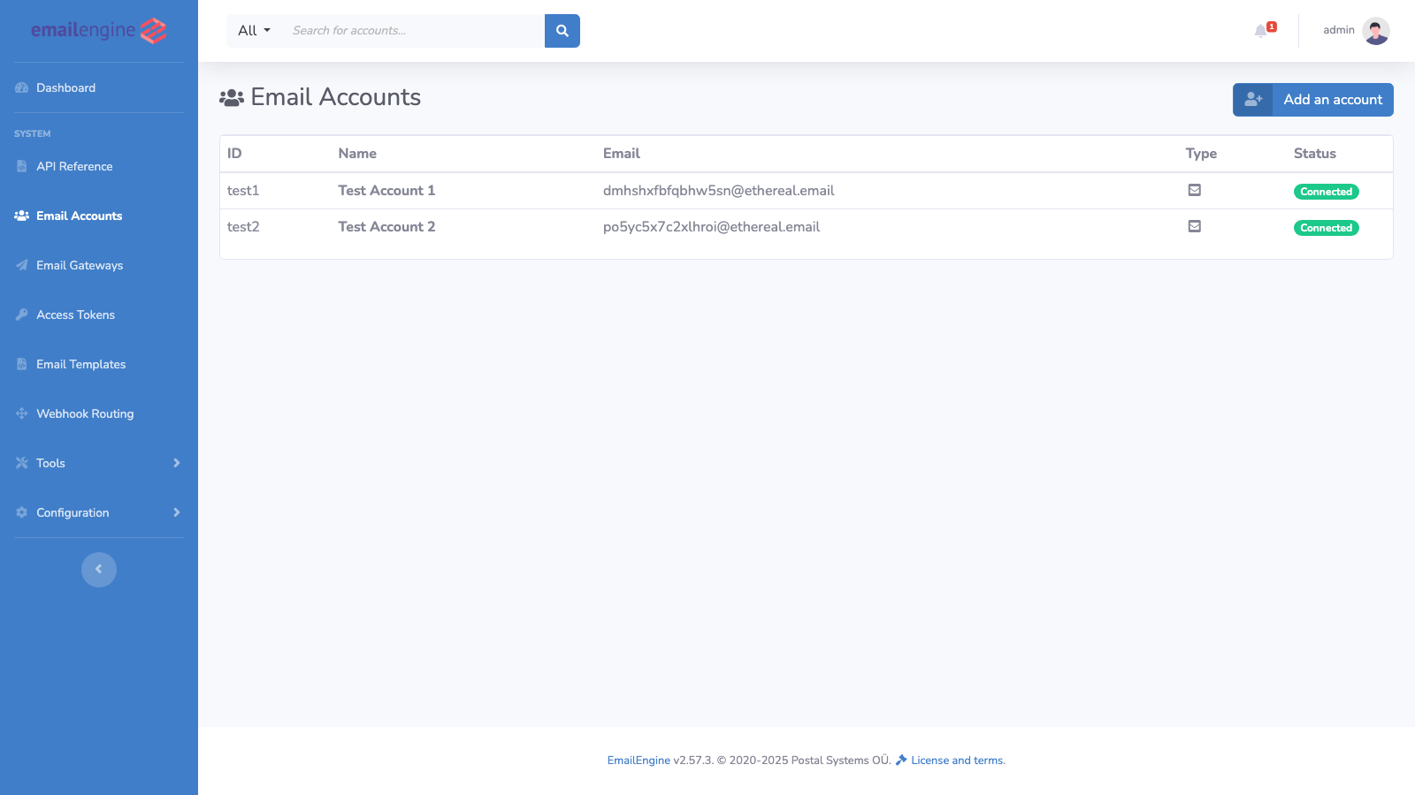Click inside the account search field
The width and height of the screenshot is (1415, 795).
tap(407, 30)
